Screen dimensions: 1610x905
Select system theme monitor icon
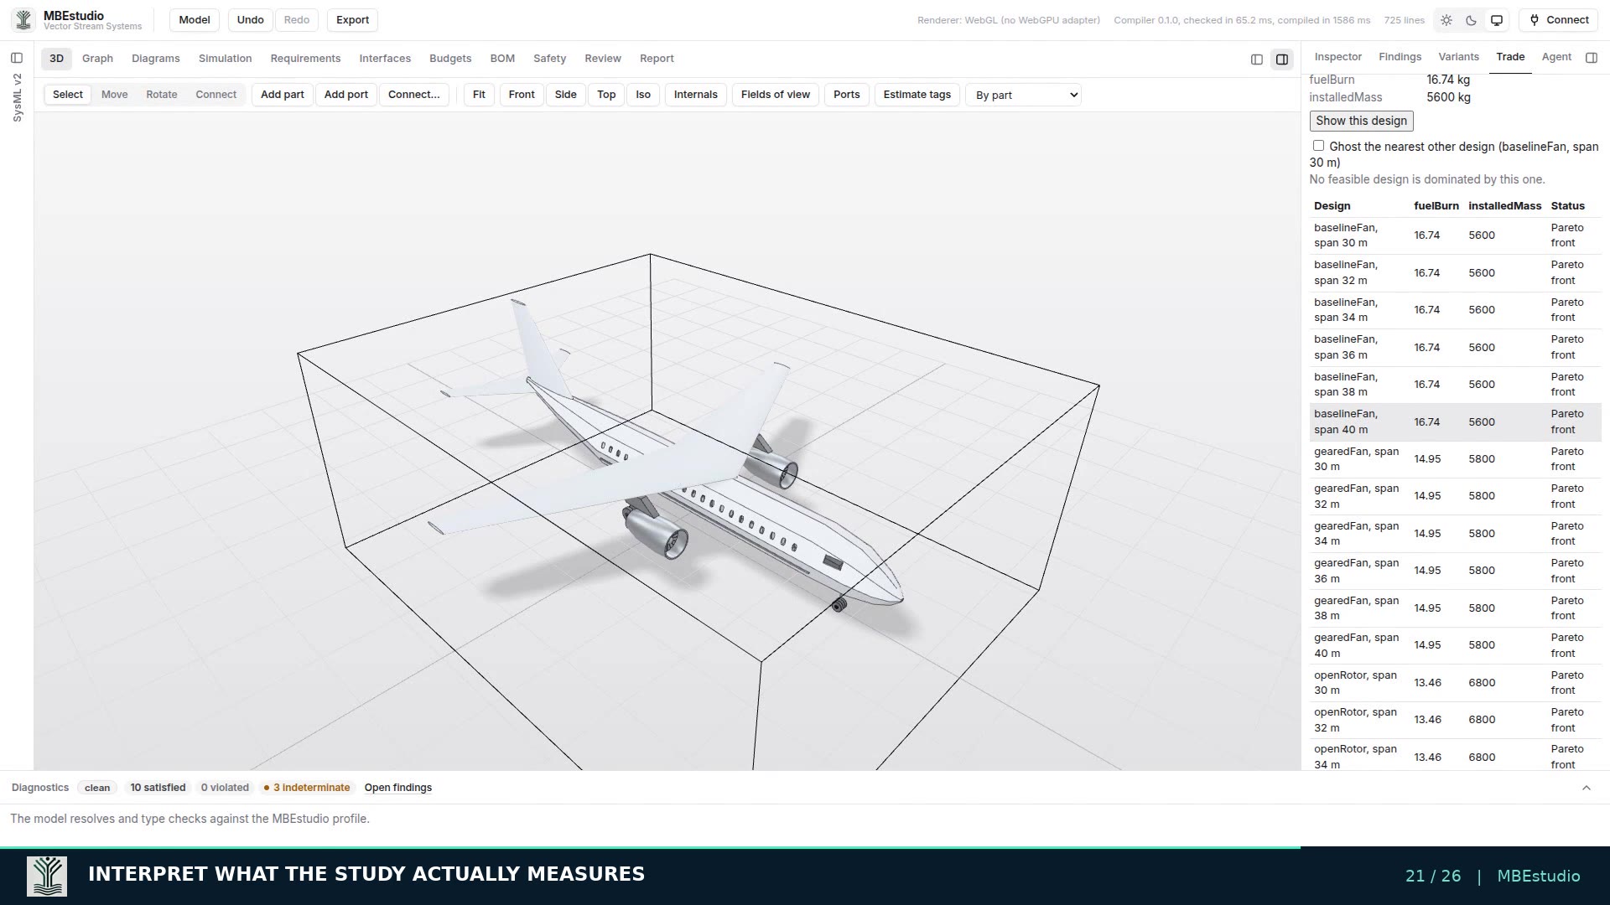click(x=1496, y=20)
